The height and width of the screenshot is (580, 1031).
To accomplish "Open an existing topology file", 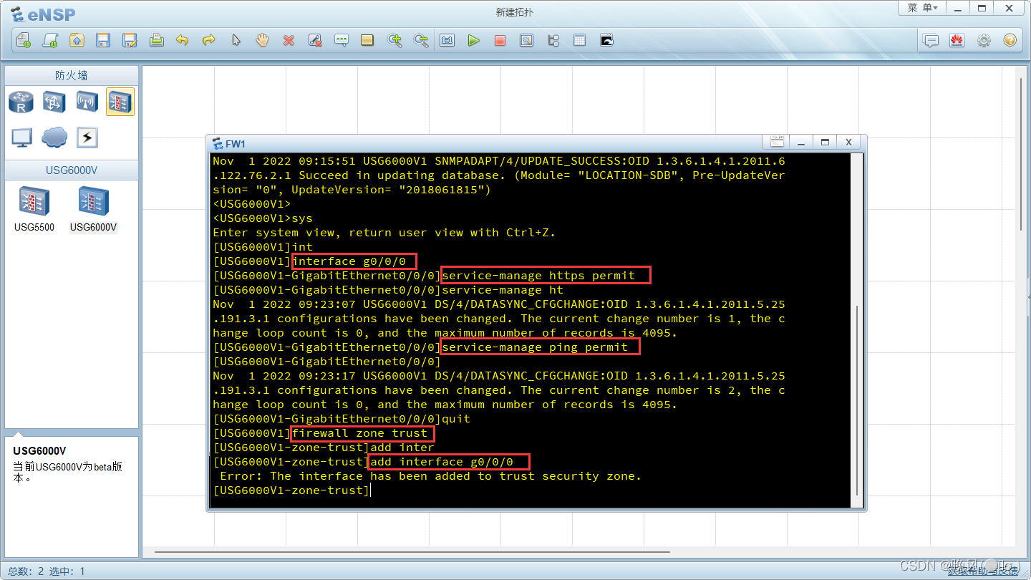I will [x=77, y=40].
